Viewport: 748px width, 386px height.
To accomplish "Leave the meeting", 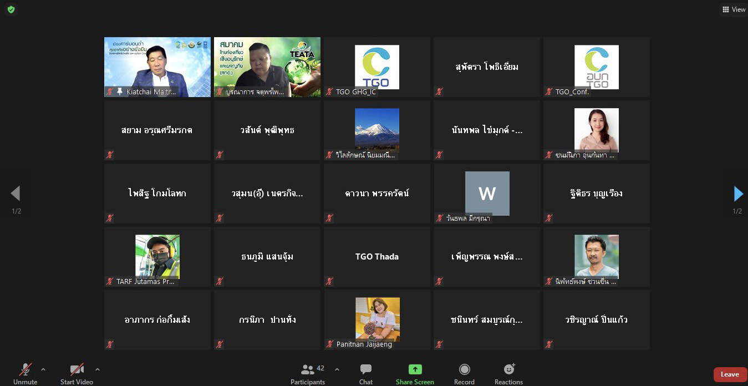I will click(729, 374).
